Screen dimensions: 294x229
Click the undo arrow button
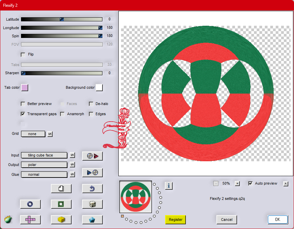tap(92, 188)
